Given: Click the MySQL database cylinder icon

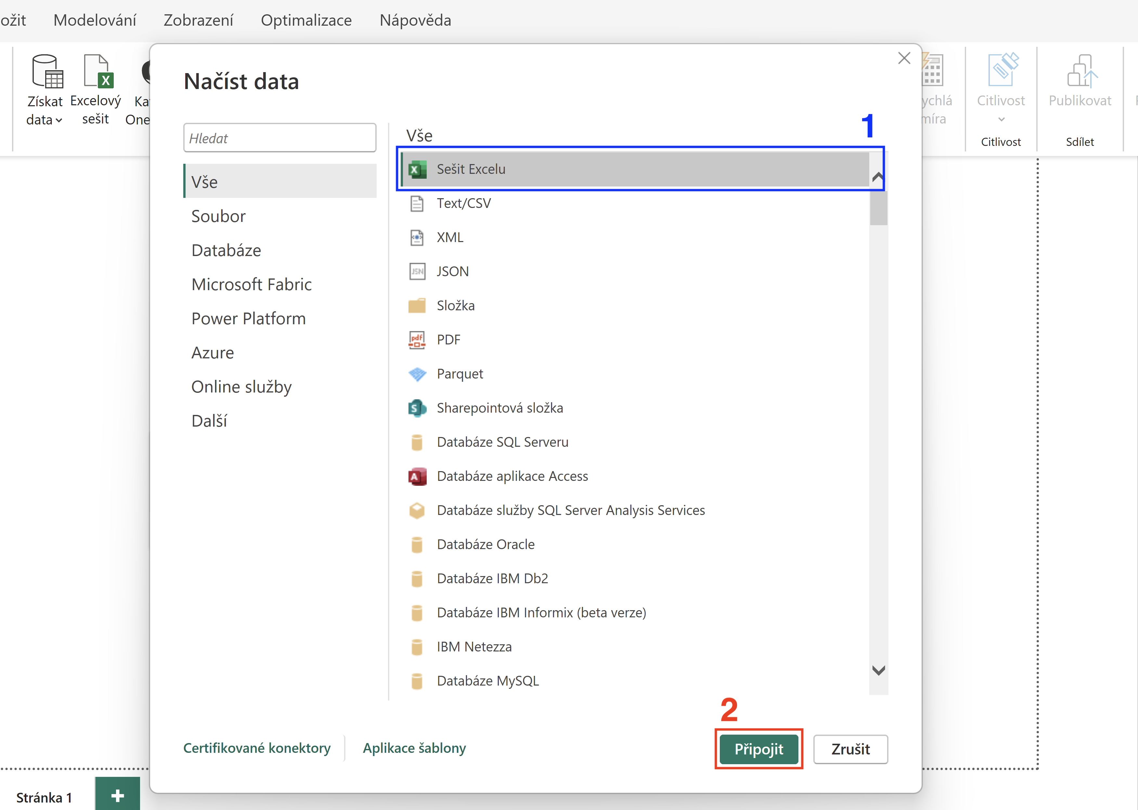Looking at the screenshot, I should (x=417, y=681).
